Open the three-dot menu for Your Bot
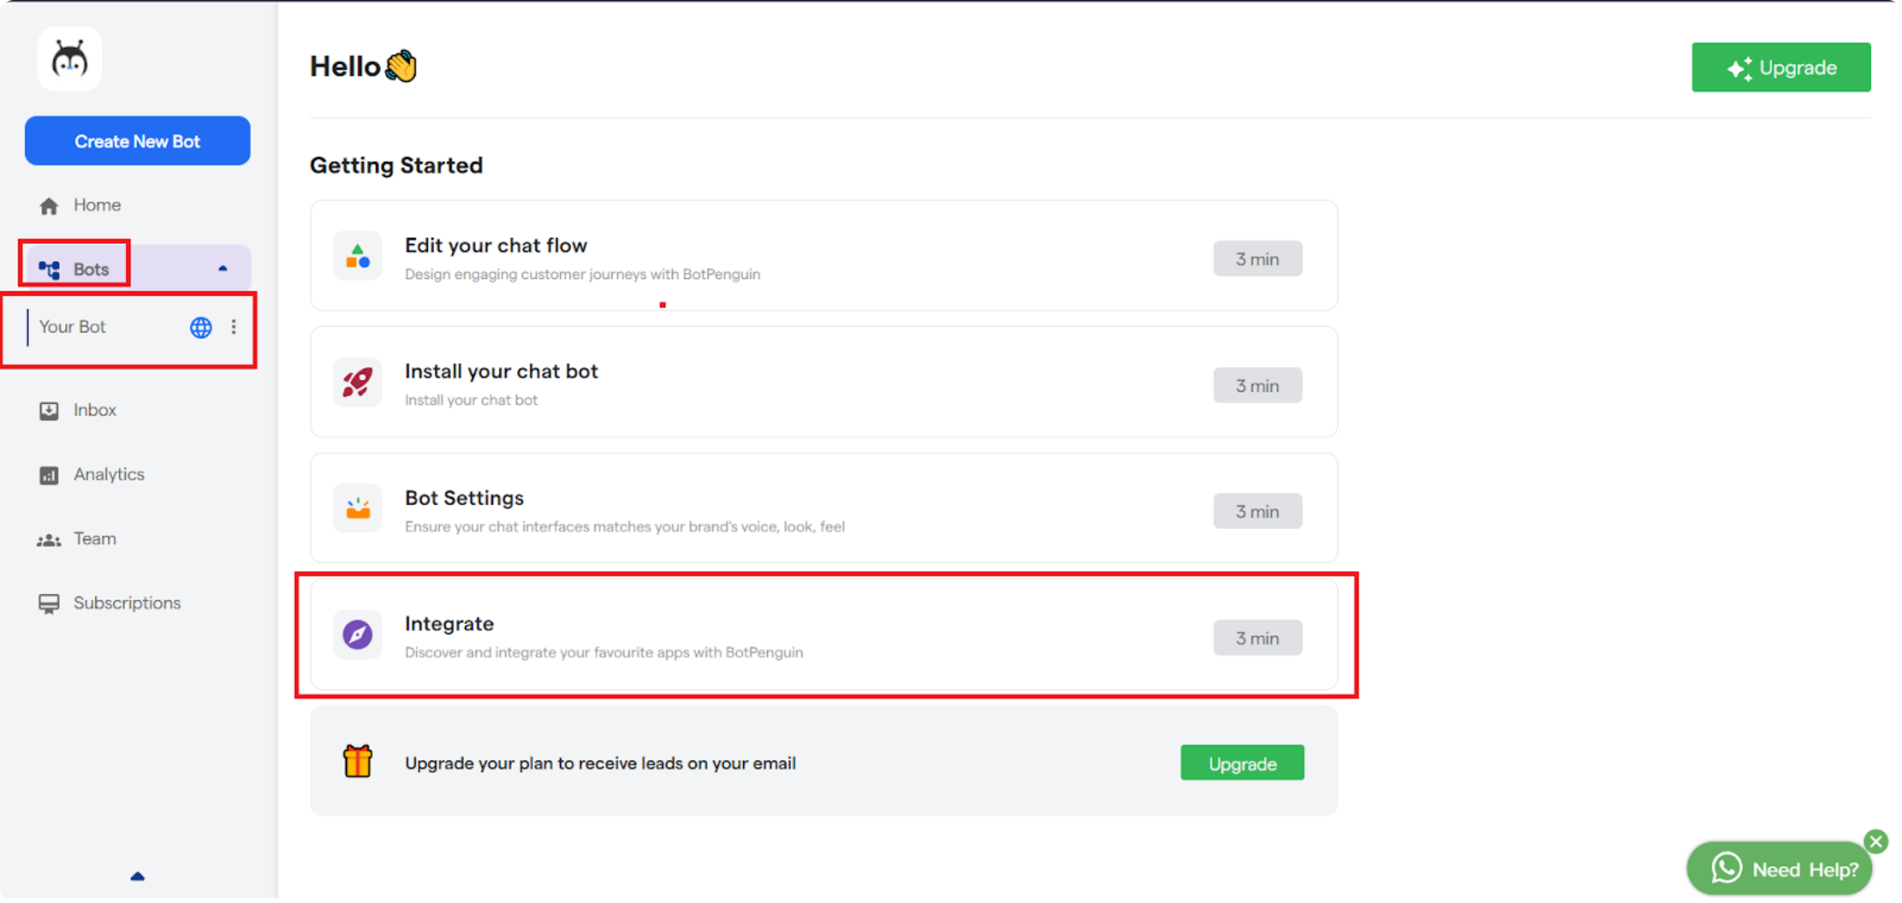 (233, 327)
